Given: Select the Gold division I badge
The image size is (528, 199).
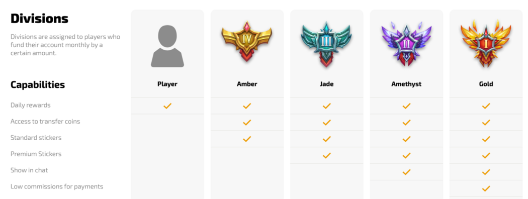Looking at the screenshot, I should tap(486, 43).
